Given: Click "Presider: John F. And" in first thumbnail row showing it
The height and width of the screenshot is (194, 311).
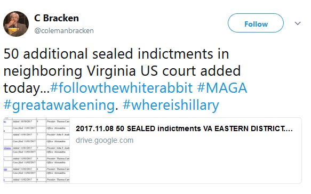Looking at the screenshot, I should [58, 135].
